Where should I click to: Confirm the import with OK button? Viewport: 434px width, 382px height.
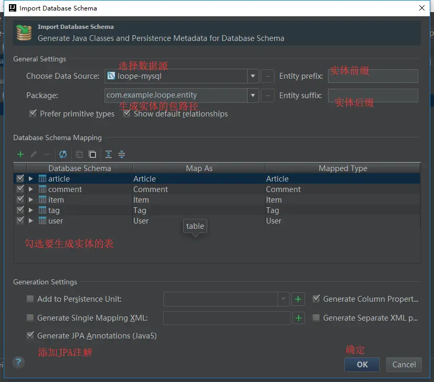(362, 365)
